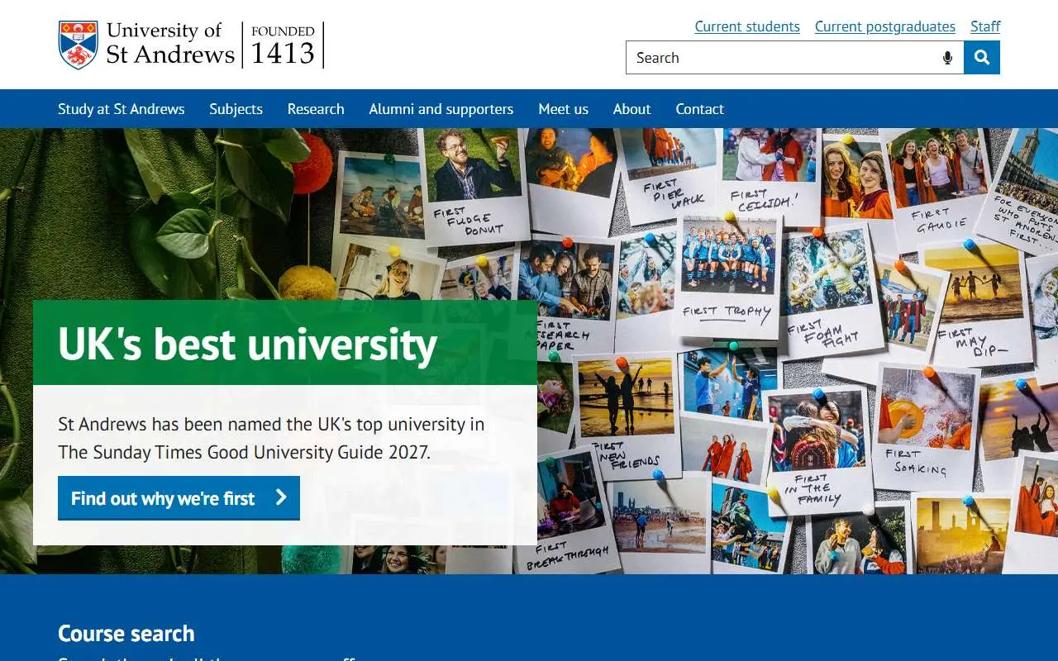1058x661 pixels.
Task: Click the First Soaking polaroid photo
Action: pos(924,426)
